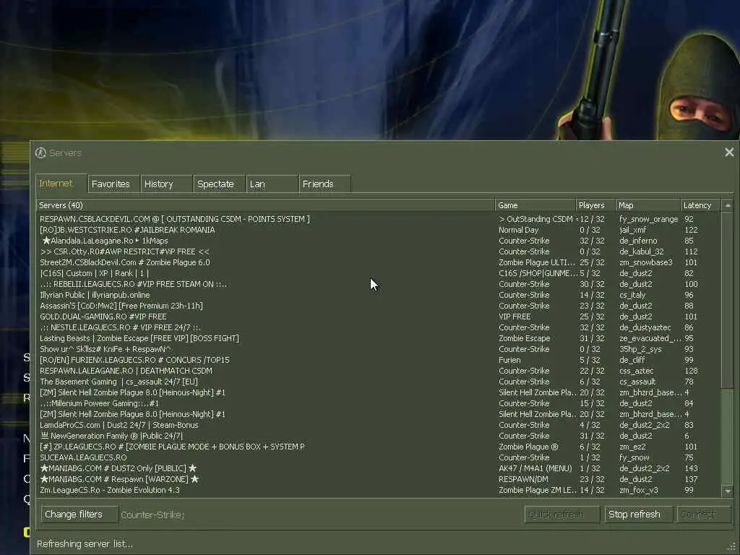Screen dimensions: 740x555
Task: Click the de_kabul_32 map cell
Action: pos(642,251)
